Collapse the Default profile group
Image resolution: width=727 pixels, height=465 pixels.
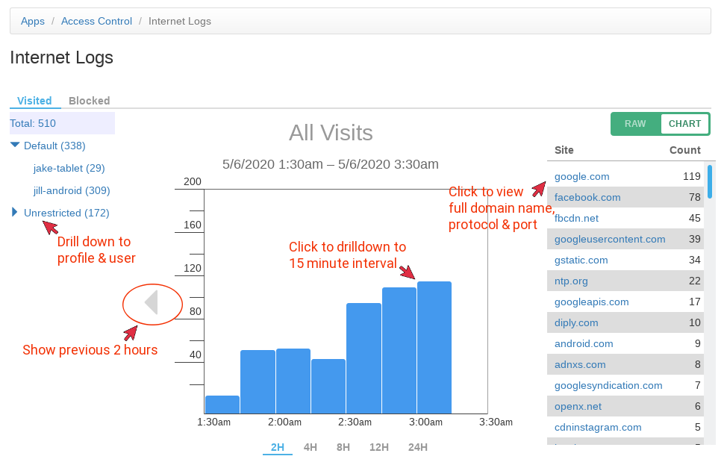pyautogui.click(x=15, y=146)
